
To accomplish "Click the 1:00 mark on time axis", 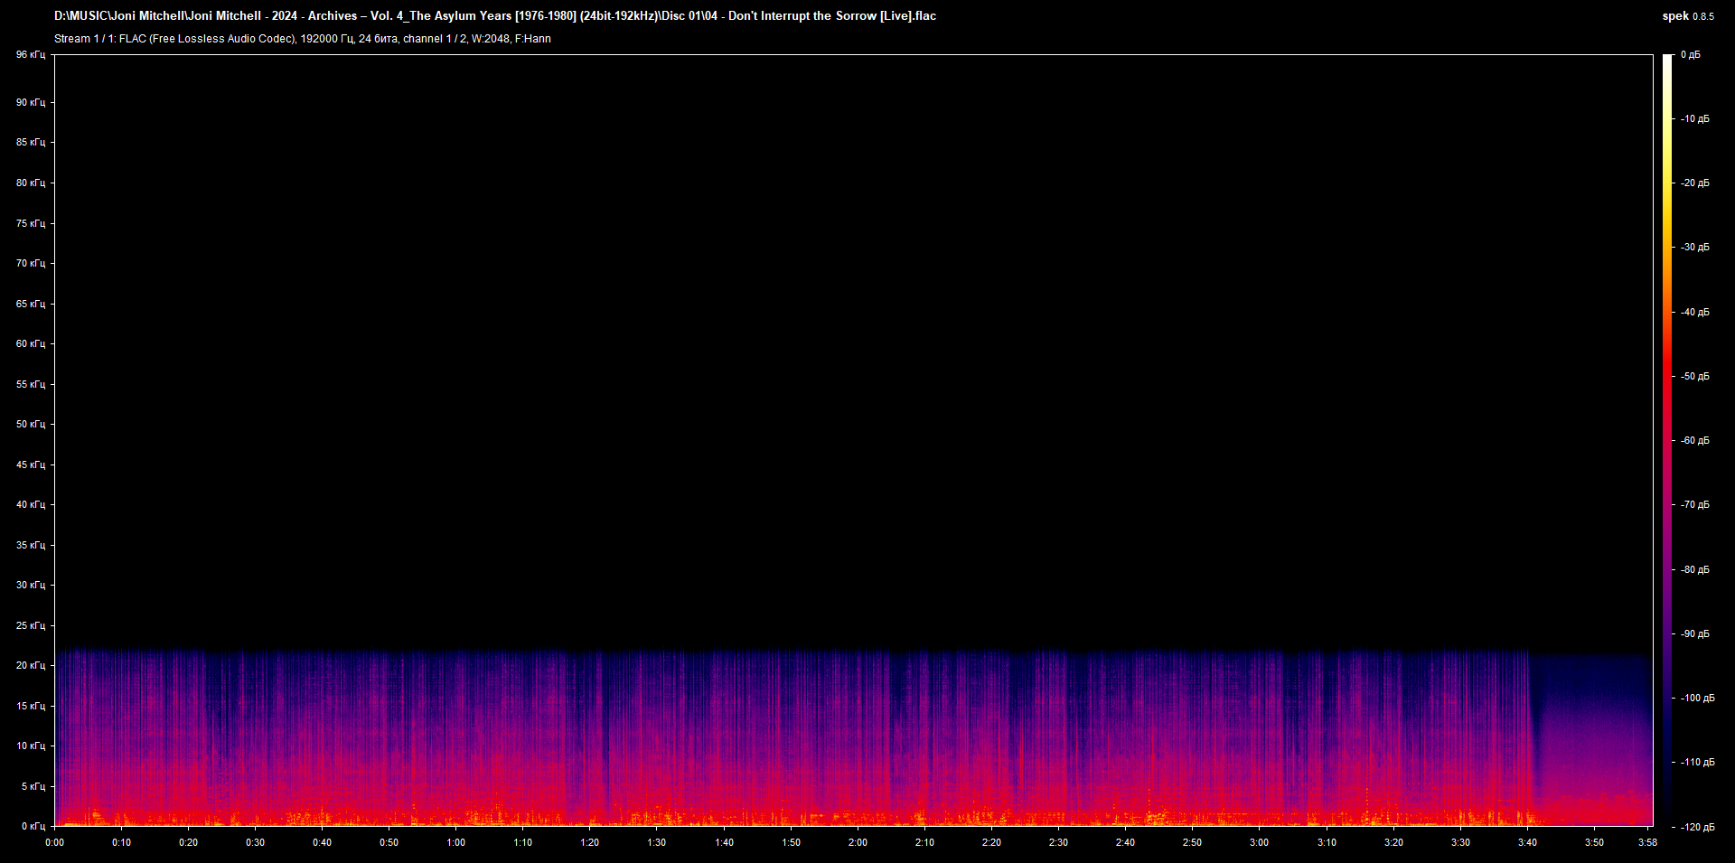I will pos(455,842).
